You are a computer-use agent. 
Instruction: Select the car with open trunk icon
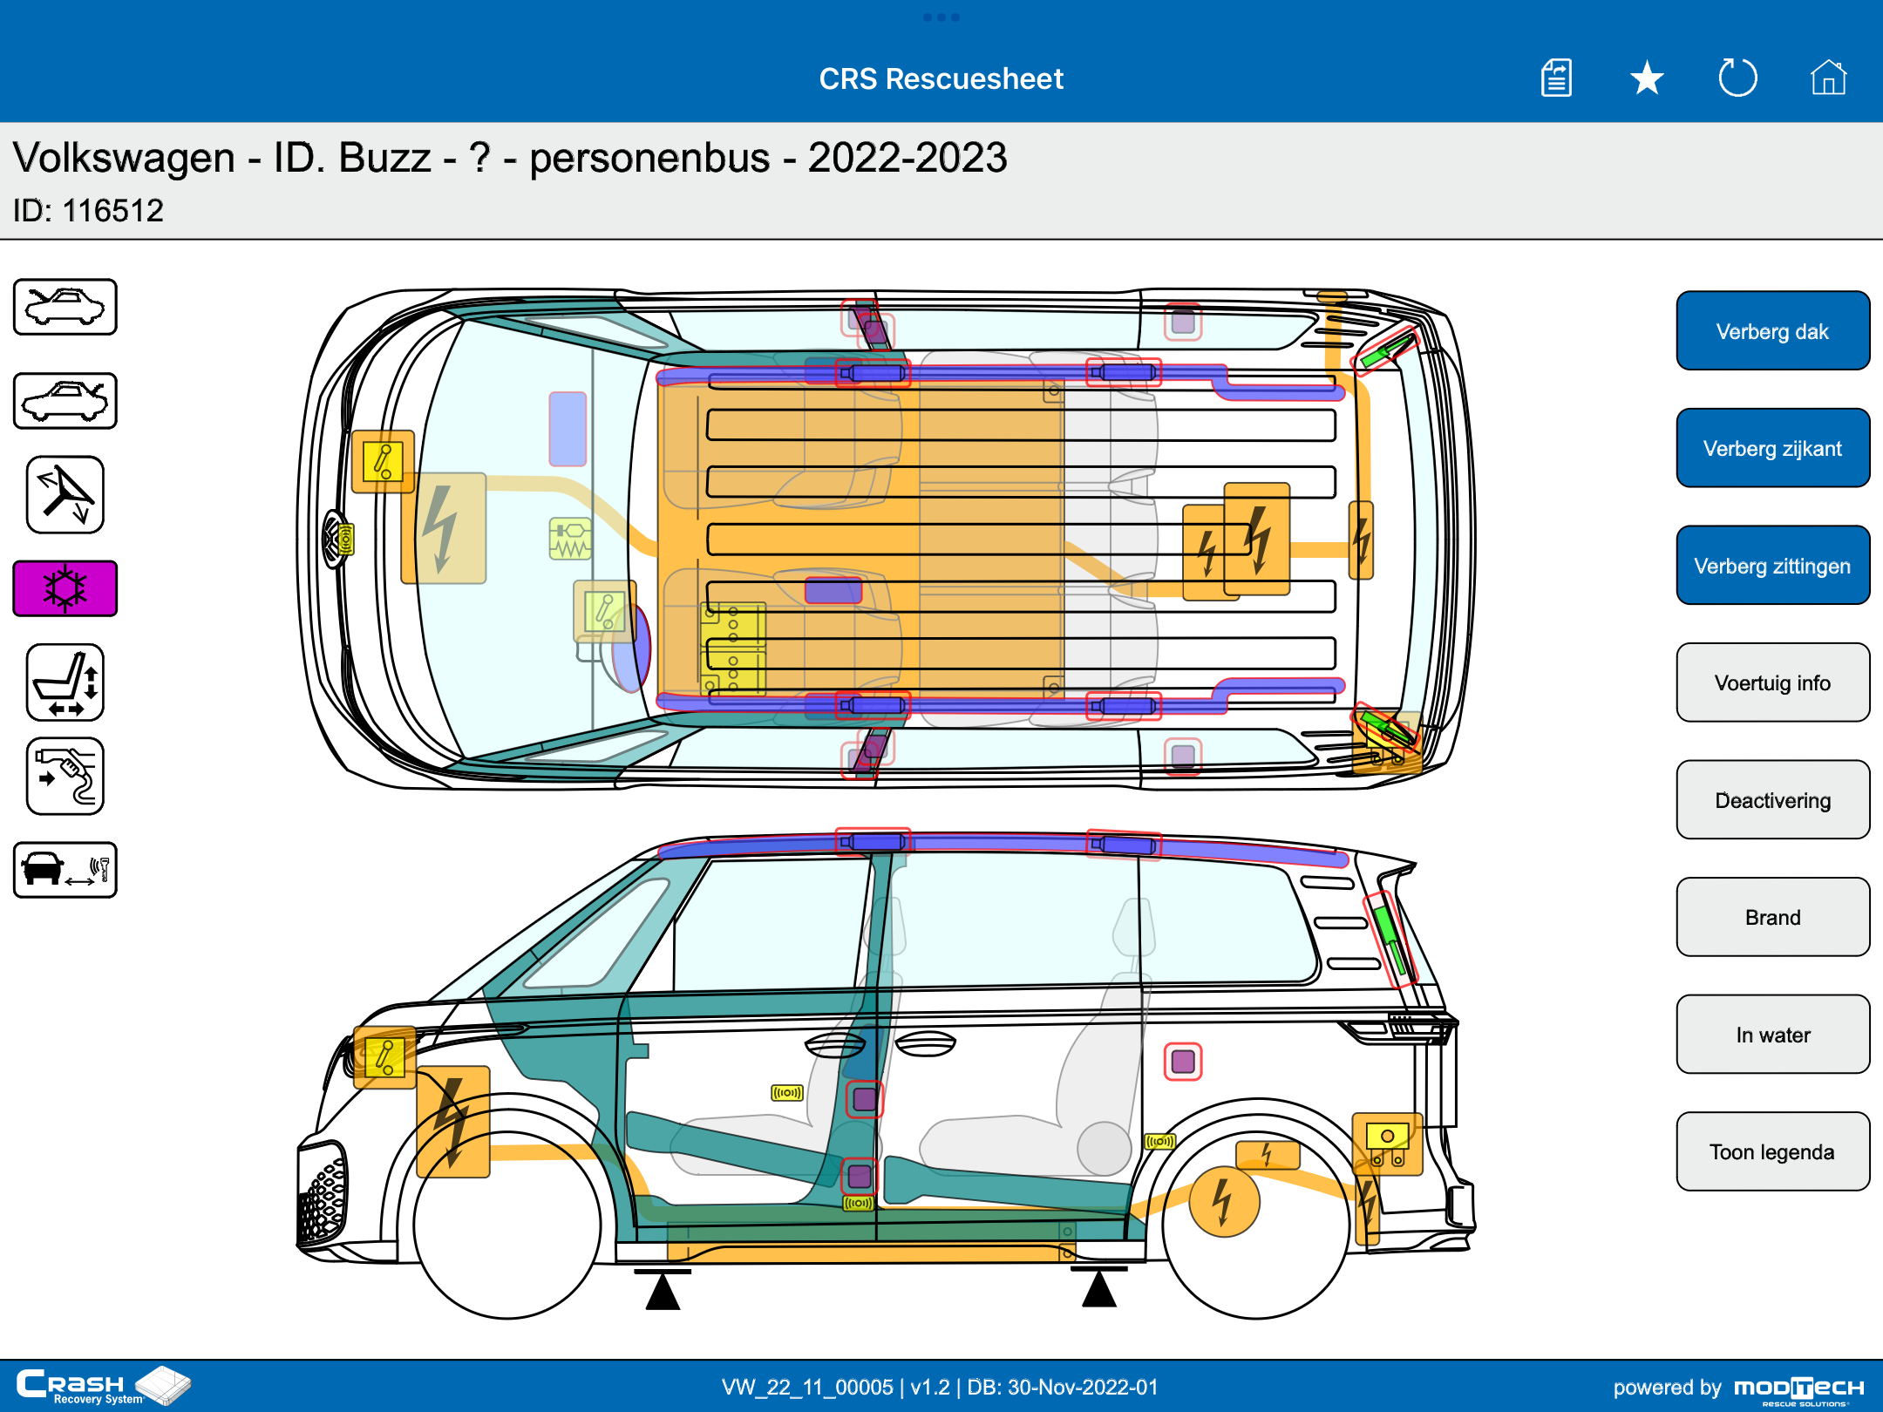pos(65,401)
